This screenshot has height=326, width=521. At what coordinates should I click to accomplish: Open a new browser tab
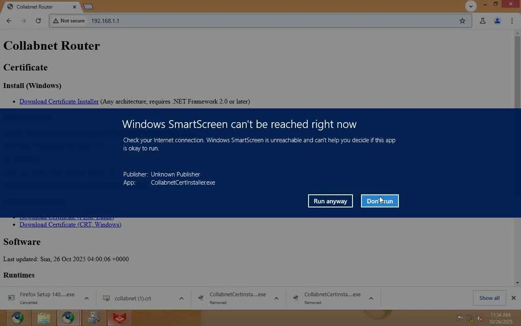pyautogui.click(x=88, y=7)
